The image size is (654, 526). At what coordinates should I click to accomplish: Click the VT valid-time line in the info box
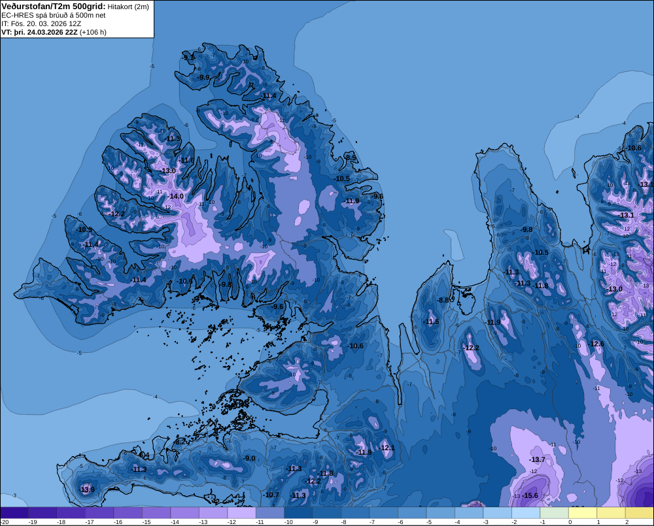click(x=54, y=32)
